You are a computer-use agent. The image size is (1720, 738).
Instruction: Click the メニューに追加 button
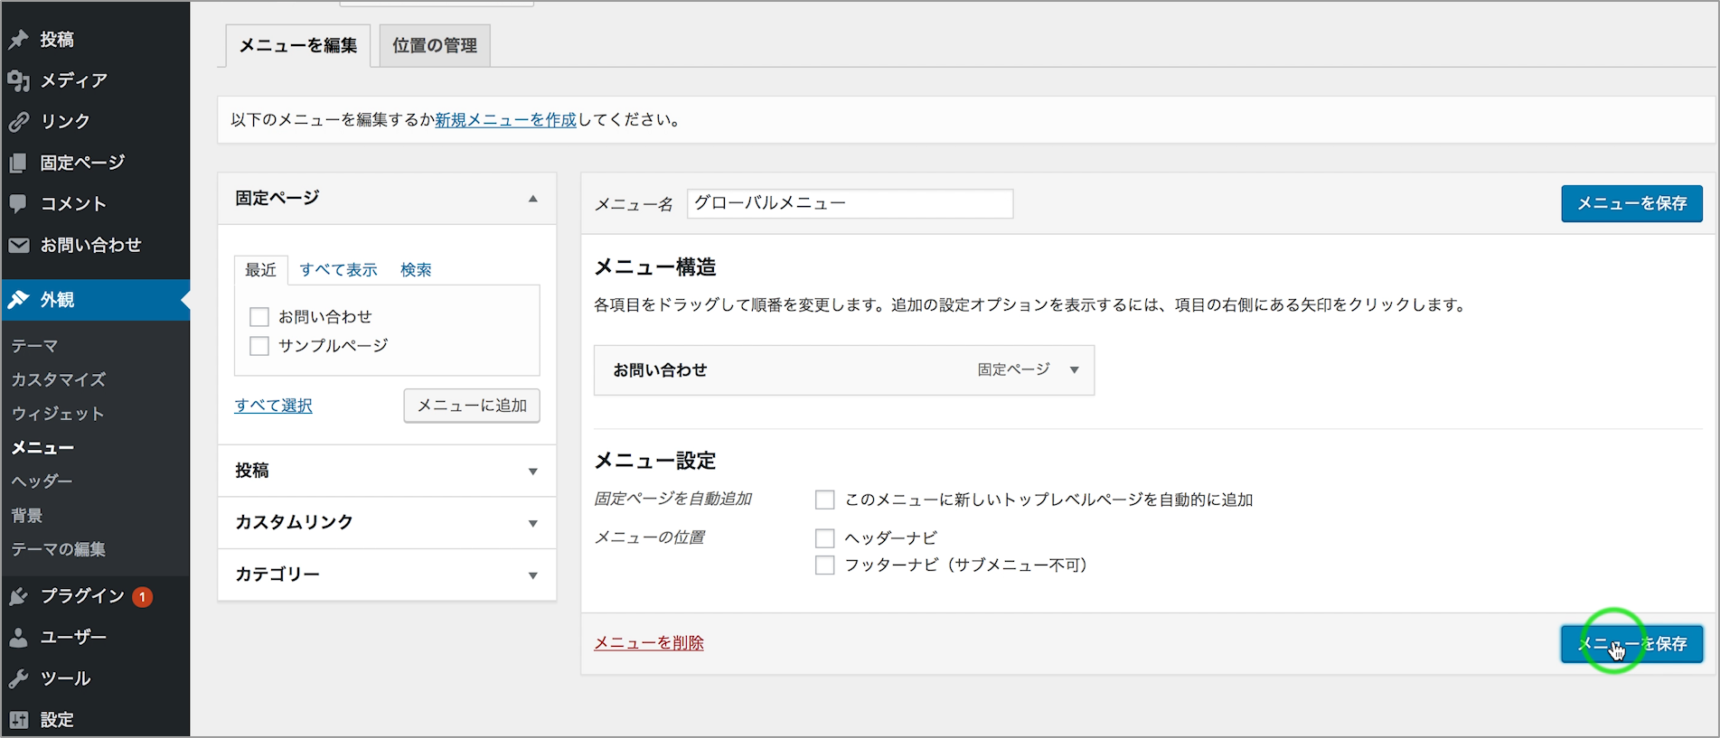(x=472, y=406)
